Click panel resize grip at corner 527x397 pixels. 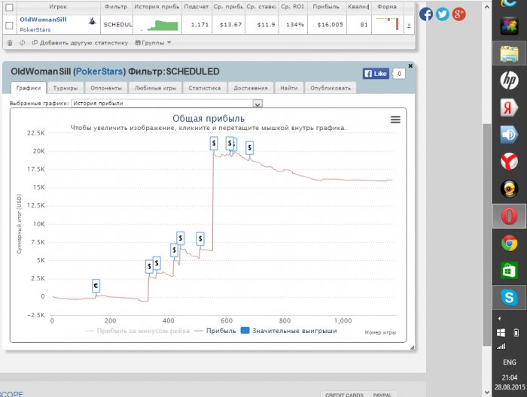pyautogui.click(x=412, y=347)
